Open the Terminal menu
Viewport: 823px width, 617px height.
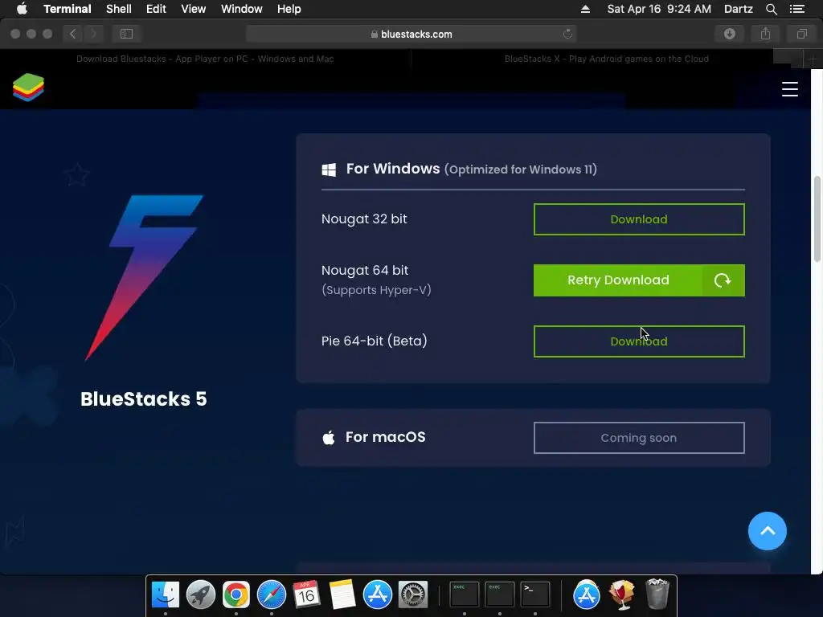coord(68,9)
